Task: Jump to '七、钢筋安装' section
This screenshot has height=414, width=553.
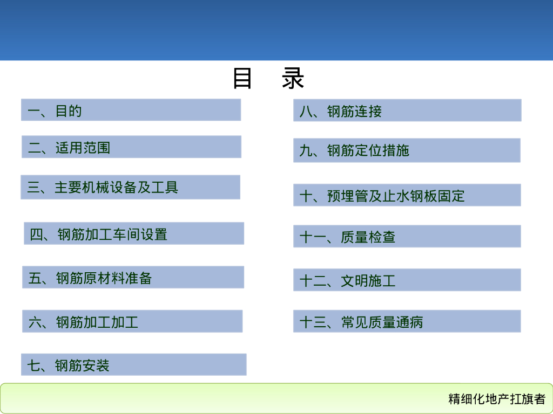Action: [134, 365]
